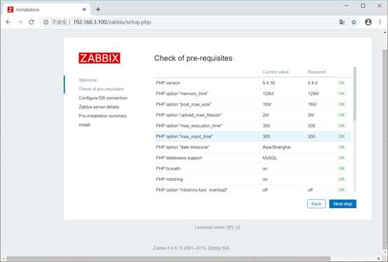Viewport: 388px width, 262px height.
Task: Click PHP option "post_max_size" row
Action: click(x=252, y=105)
